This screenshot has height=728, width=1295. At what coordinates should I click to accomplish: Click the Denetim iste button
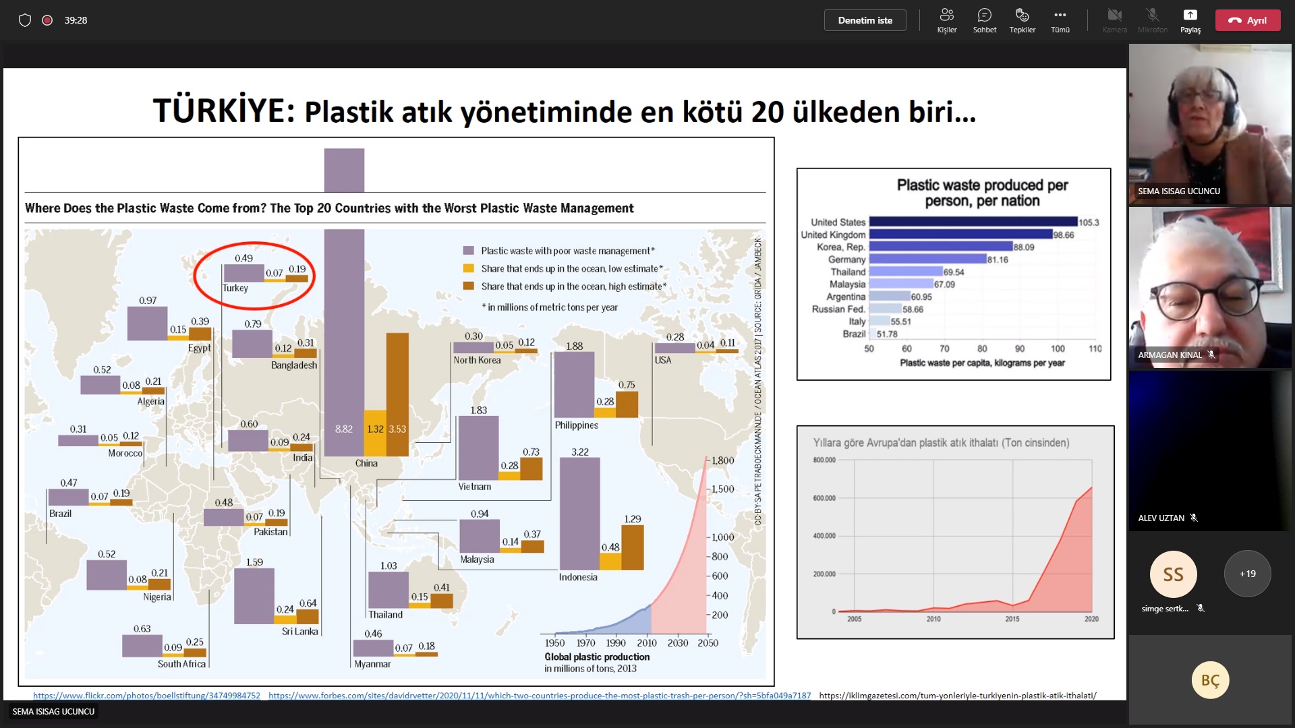(865, 20)
